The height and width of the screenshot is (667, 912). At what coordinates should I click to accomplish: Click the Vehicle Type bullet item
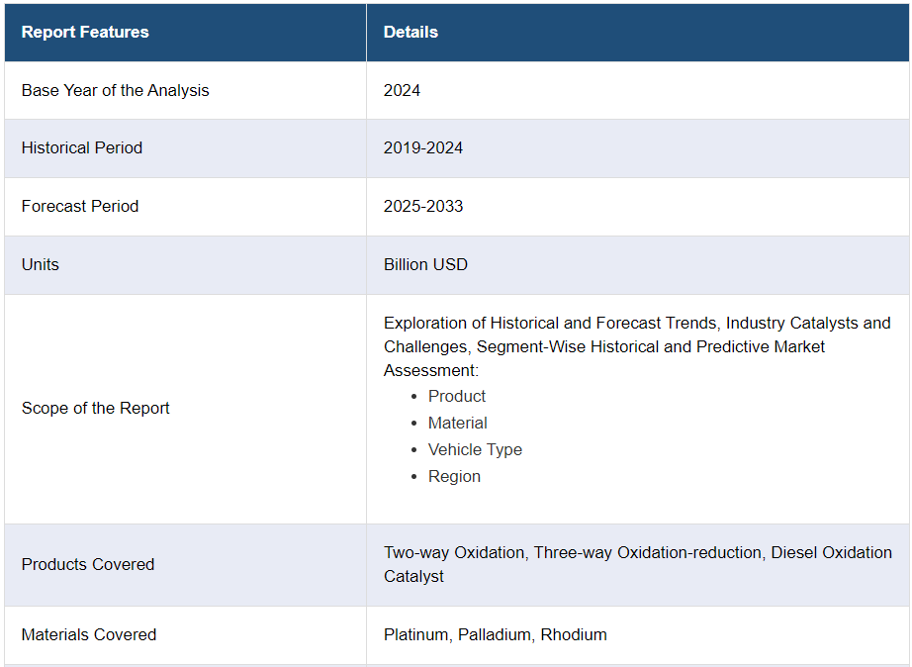pyautogui.click(x=475, y=449)
